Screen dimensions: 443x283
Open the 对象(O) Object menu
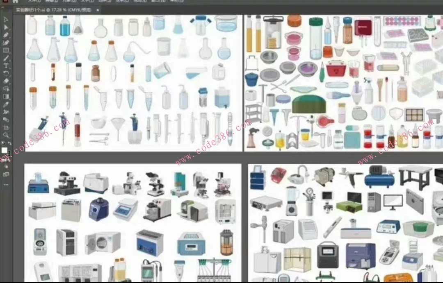pos(69,1)
